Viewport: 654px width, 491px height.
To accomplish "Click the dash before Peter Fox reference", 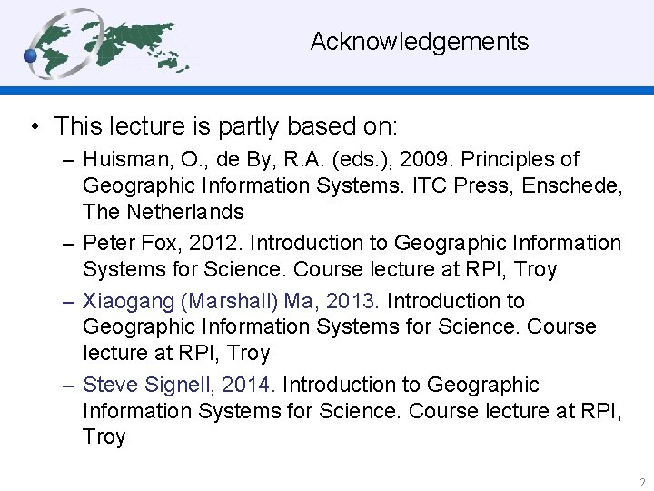I will 70,244.
